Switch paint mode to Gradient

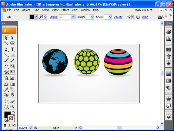pos(9,126)
